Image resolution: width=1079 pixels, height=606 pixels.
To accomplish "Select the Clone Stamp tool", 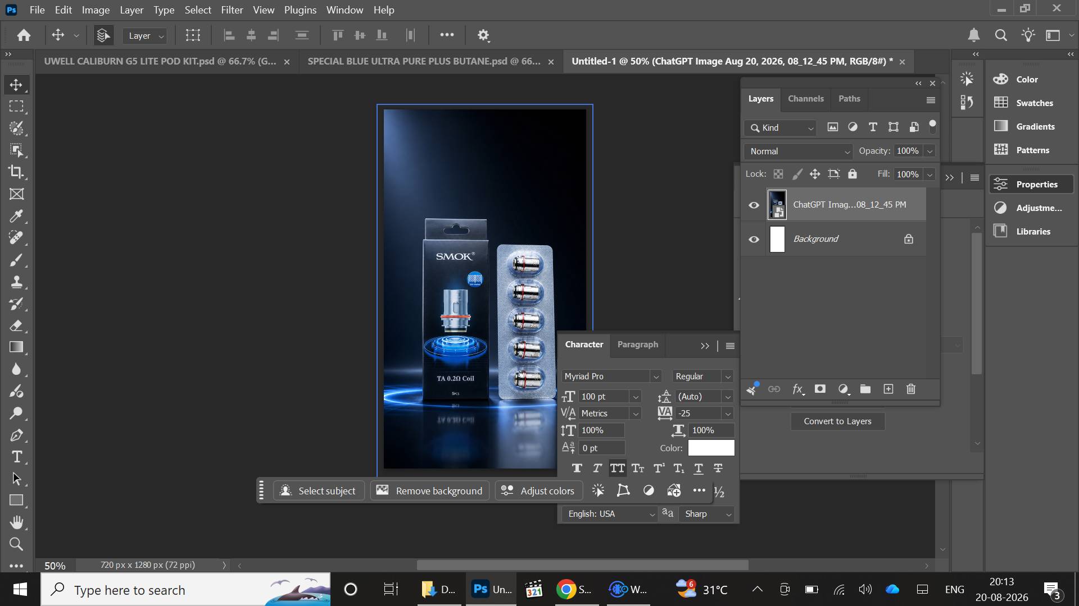I will coord(16,282).
